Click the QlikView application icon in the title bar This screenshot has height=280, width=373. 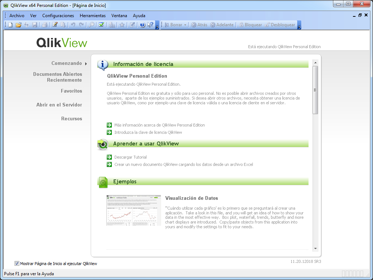coord(6,5)
